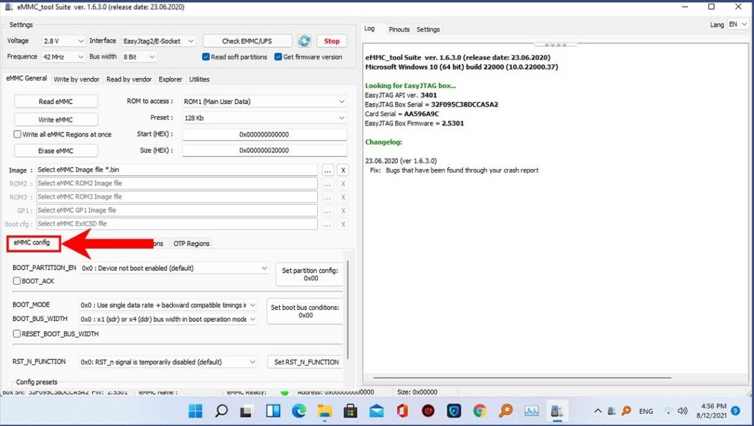754x426 pixels.
Task: Select the eMMC config tab
Action: click(x=31, y=243)
